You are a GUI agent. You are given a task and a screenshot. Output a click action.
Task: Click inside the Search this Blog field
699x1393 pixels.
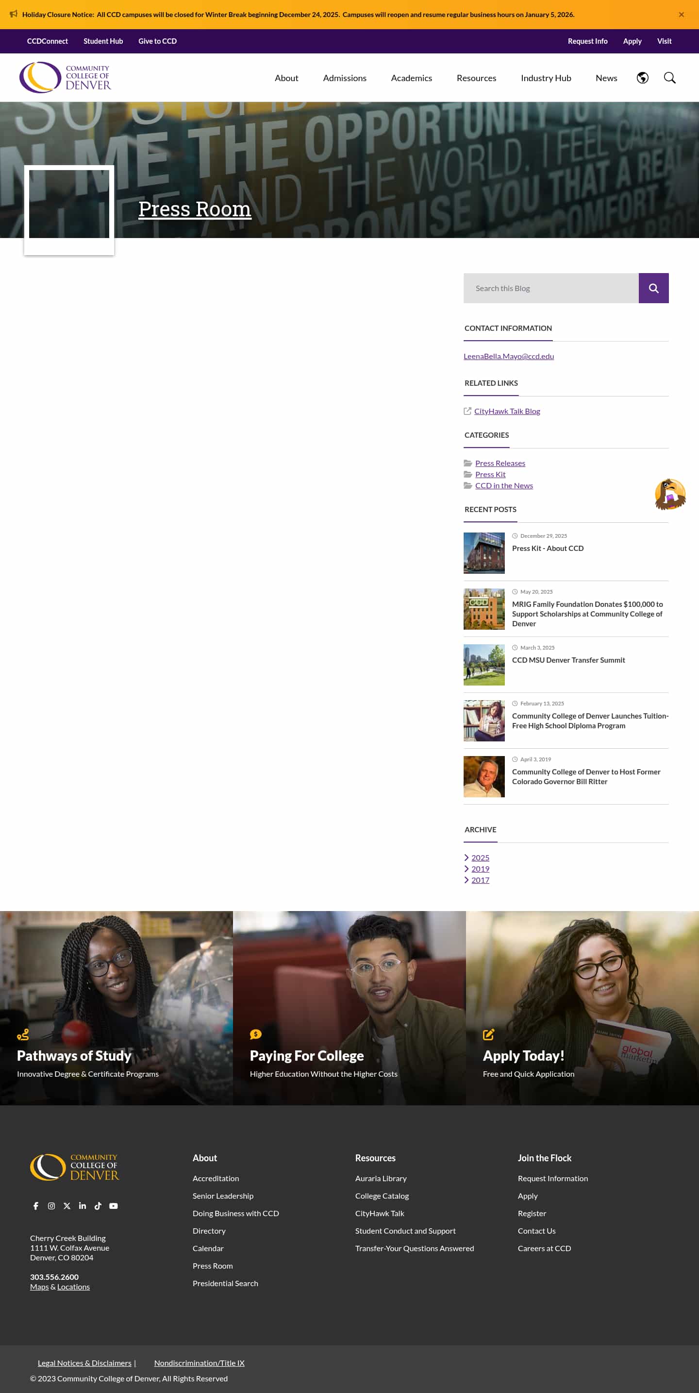[x=551, y=288]
